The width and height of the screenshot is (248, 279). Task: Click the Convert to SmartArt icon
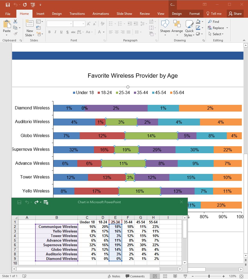[x=151, y=34]
